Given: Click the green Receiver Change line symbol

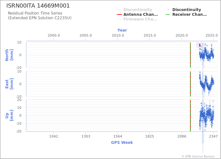Looking at the screenshot, I should click(168, 15).
